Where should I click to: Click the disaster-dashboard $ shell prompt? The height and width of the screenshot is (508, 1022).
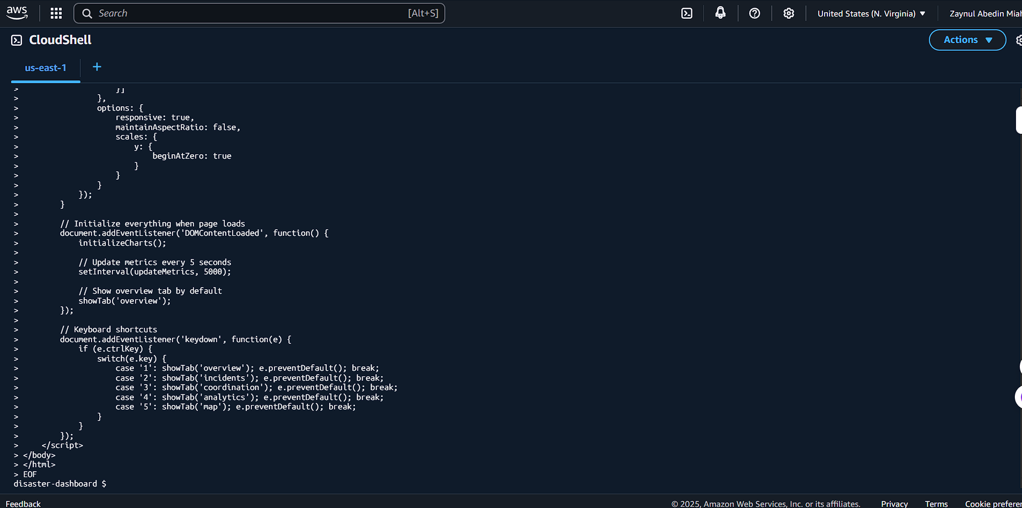click(60, 484)
